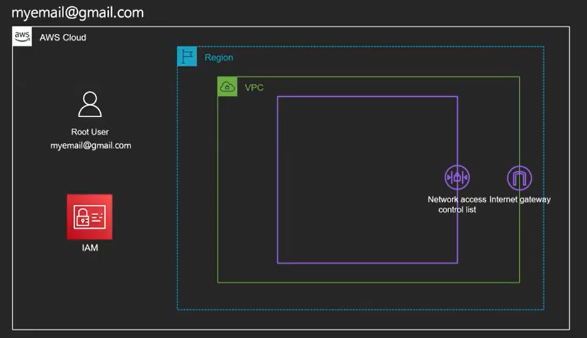Click the green VPC cloud icon

pyautogui.click(x=227, y=86)
